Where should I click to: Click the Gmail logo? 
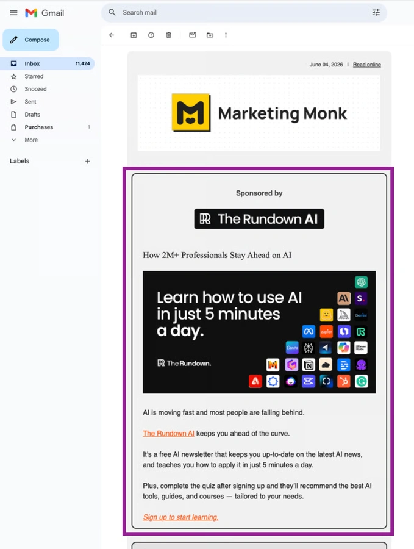pyautogui.click(x=45, y=13)
